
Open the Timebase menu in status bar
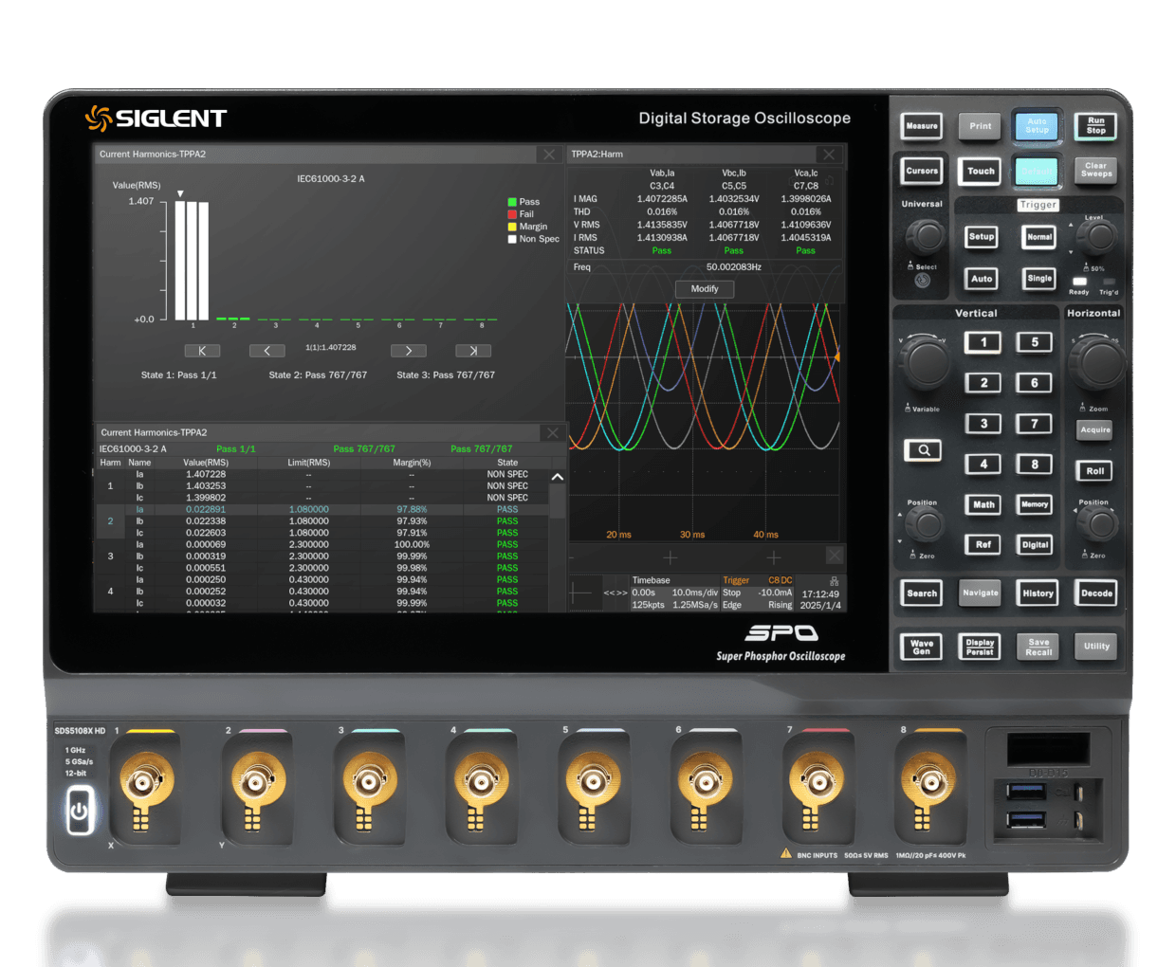point(651,580)
